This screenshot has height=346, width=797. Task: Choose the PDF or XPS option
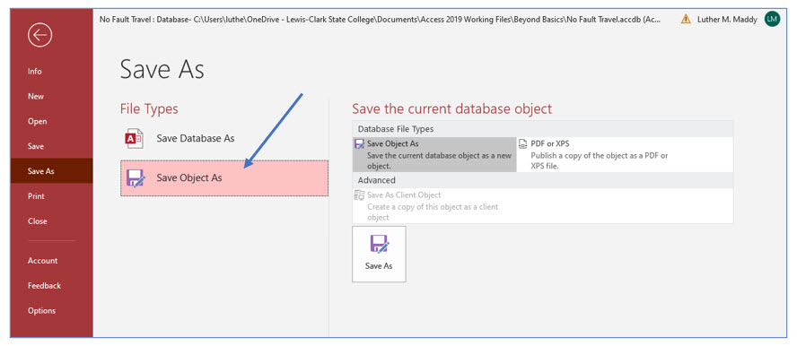click(599, 155)
